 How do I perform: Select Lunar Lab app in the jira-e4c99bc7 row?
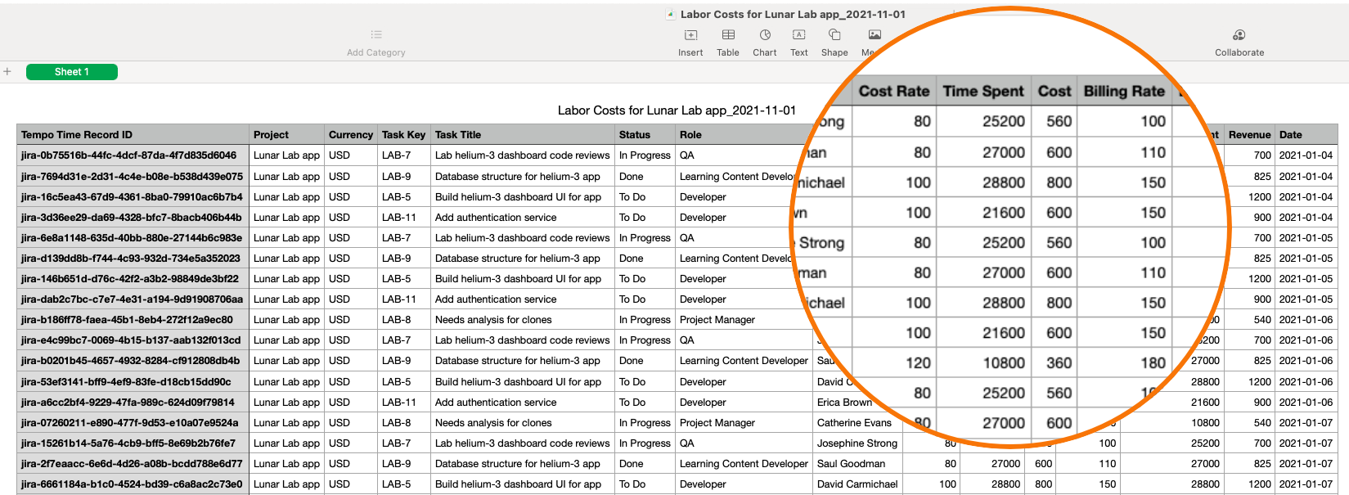(x=286, y=340)
